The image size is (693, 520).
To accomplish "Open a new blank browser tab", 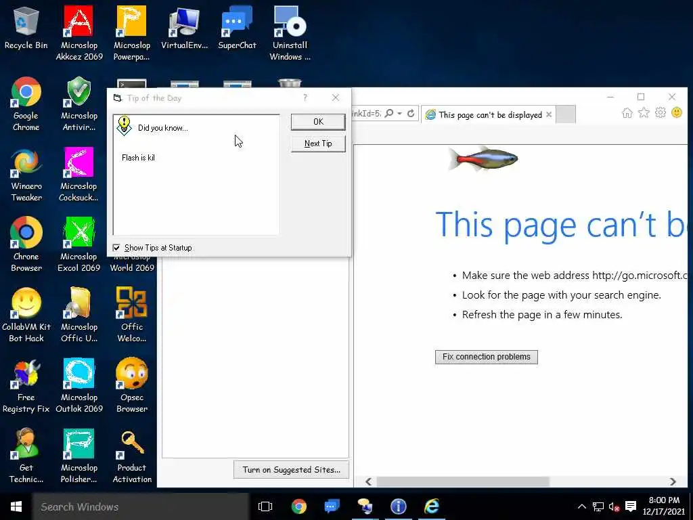I will [565, 114].
